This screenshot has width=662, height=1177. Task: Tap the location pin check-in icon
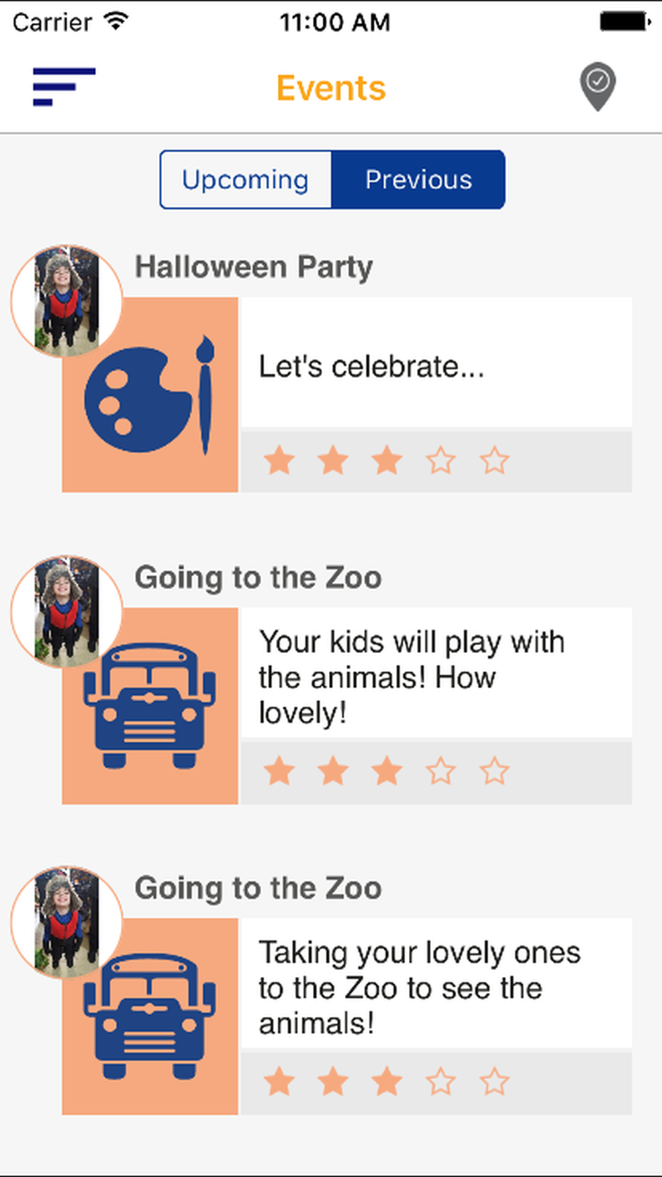598,86
